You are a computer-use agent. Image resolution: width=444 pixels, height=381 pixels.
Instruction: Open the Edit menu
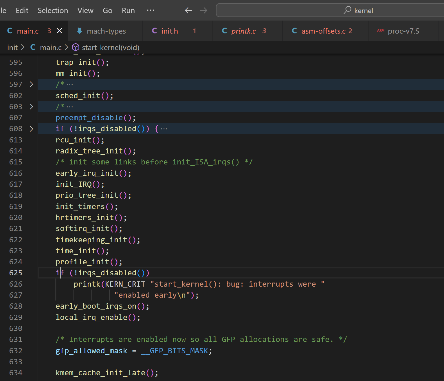tap(22, 11)
